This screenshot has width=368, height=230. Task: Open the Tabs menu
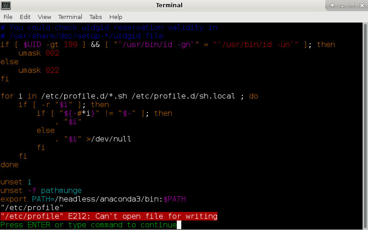[95, 17]
